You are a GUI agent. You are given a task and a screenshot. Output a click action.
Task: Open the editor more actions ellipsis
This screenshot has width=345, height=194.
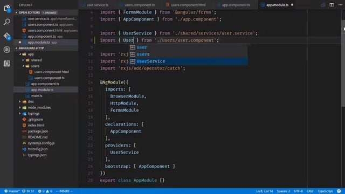pyautogui.click(x=340, y=5)
